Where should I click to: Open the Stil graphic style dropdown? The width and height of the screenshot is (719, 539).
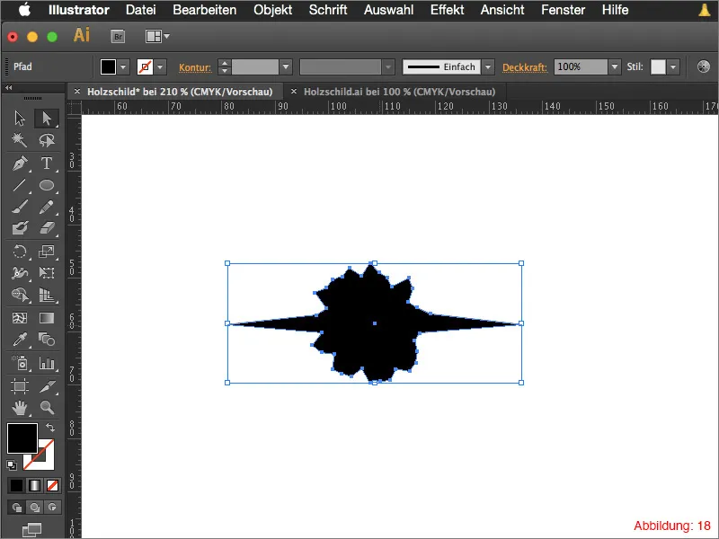(673, 66)
